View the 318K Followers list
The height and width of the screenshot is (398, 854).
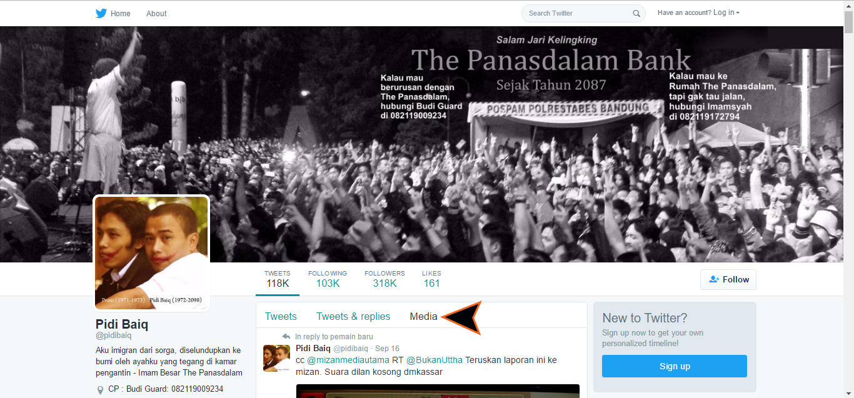pyautogui.click(x=384, y=279)
